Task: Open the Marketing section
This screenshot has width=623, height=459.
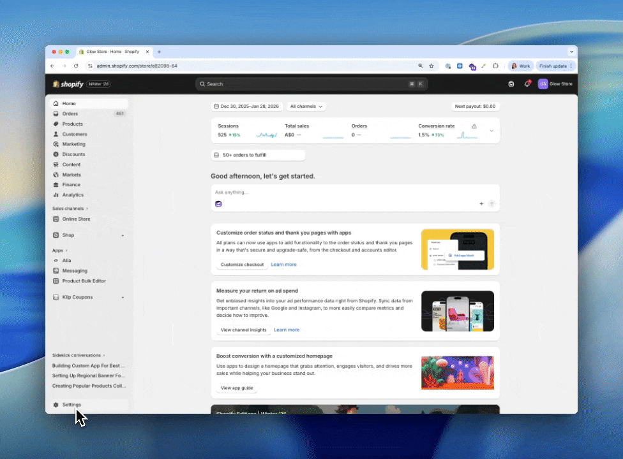Action: (x=73, y=144)
